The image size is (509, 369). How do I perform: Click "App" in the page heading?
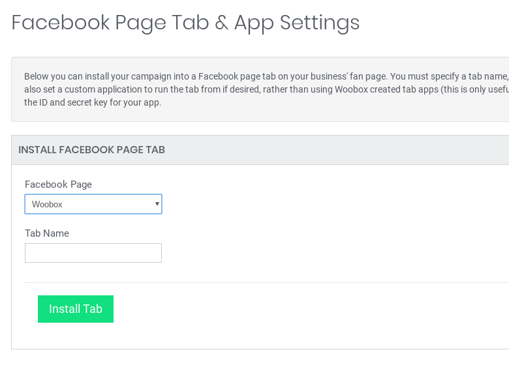coord(254,23)
